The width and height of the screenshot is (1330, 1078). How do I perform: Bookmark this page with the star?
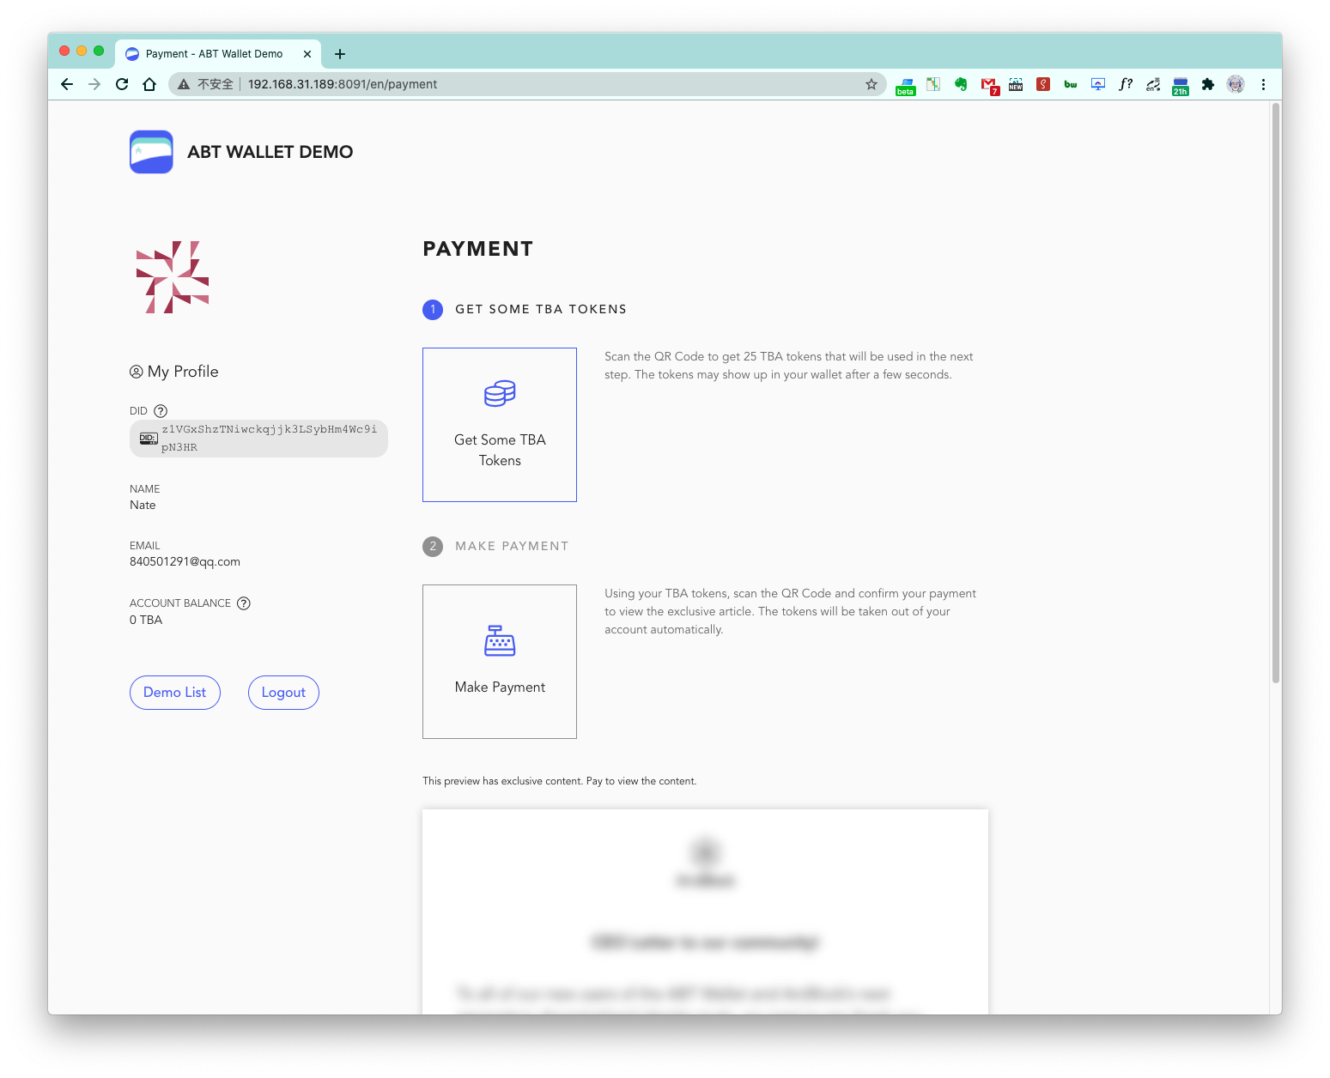[871, 84]
